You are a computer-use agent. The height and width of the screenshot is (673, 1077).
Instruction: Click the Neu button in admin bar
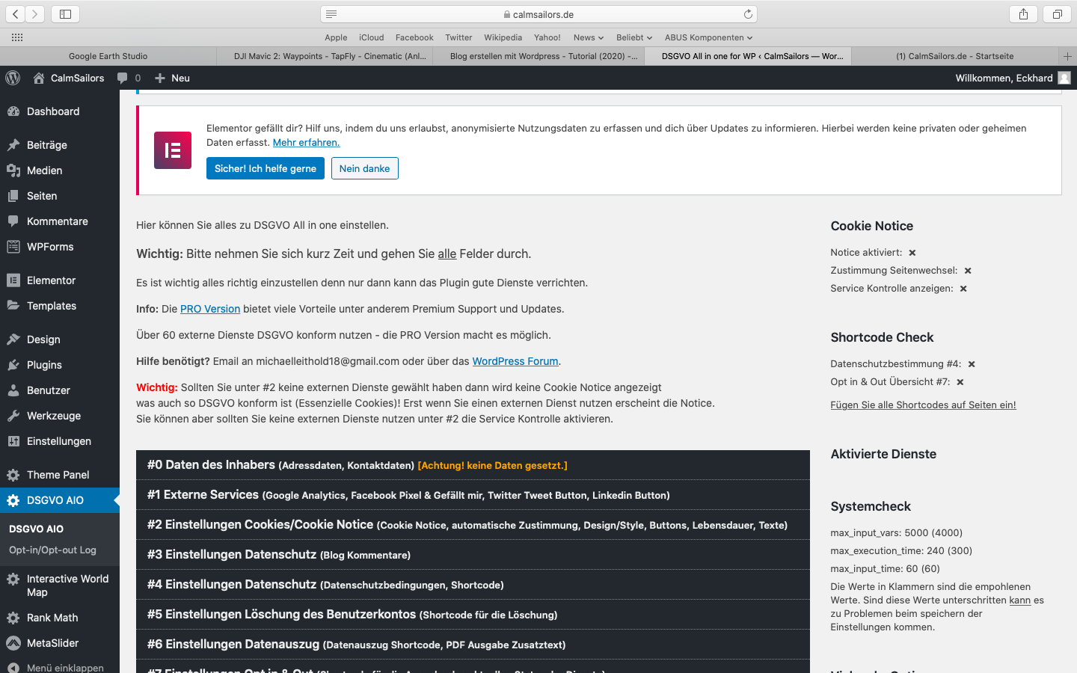[172, 78]
